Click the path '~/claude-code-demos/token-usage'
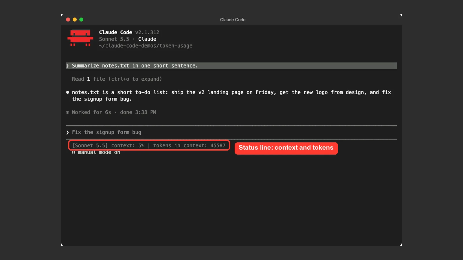 click(x=146, y=46)
